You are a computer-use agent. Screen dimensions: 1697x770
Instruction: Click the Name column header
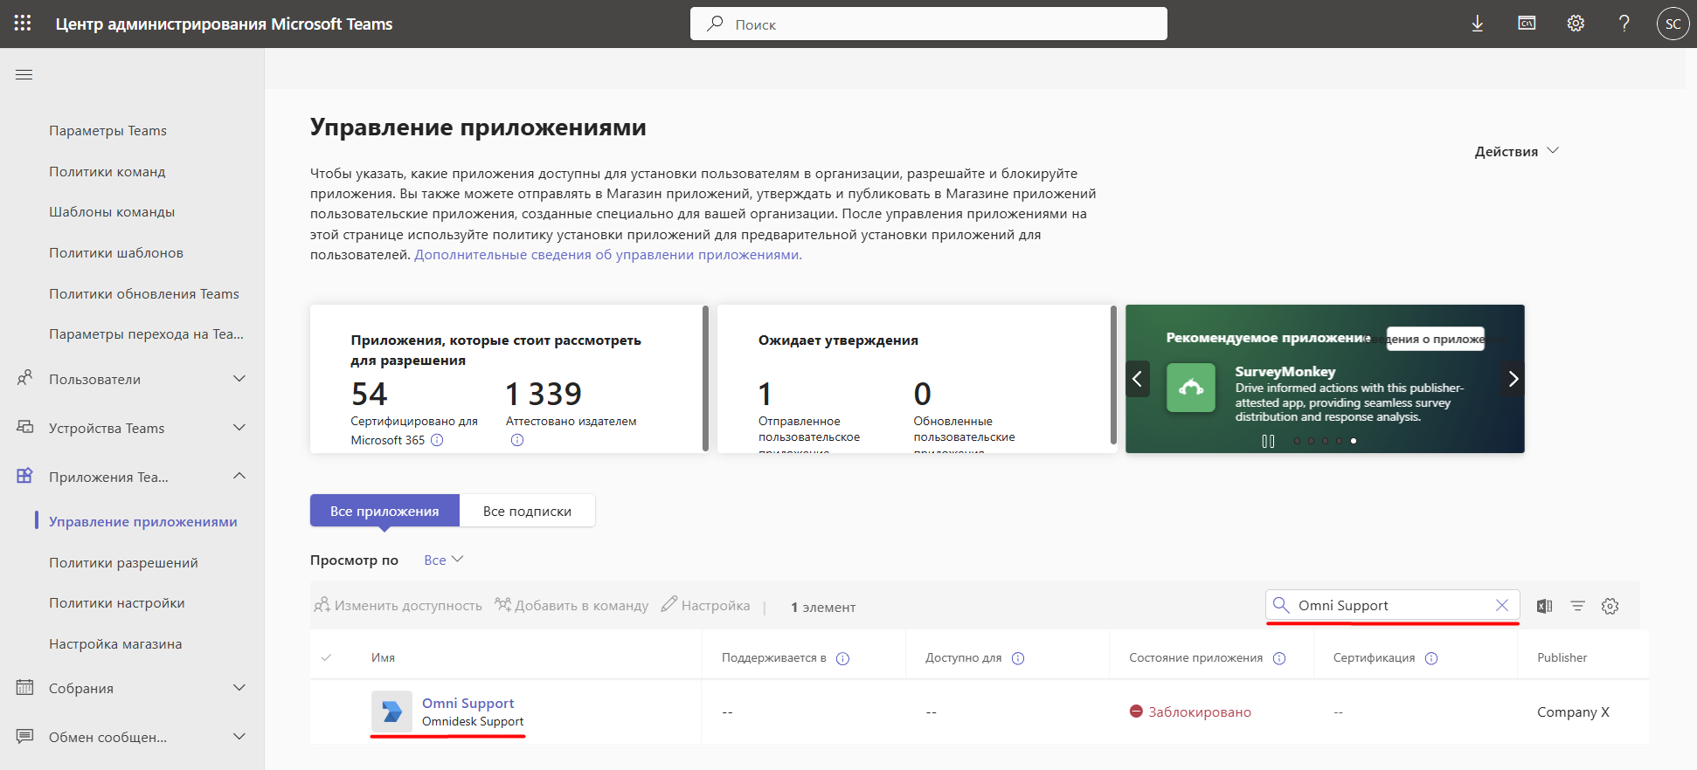point(383,657)
